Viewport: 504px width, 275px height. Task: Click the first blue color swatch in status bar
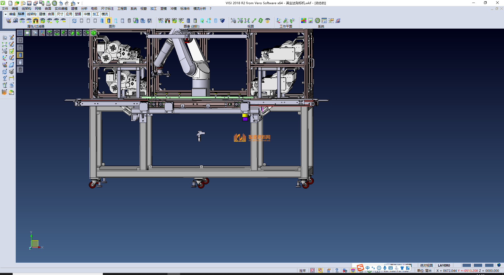click(466, 265)
